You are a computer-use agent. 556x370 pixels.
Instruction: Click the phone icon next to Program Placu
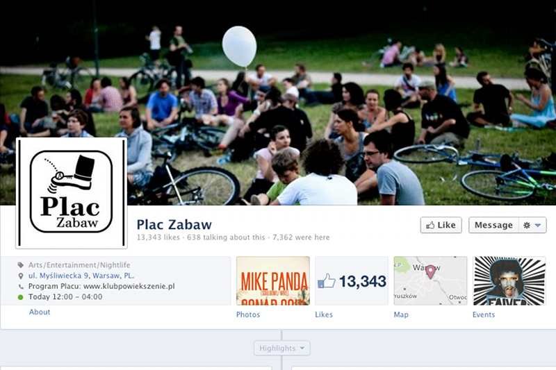tap(21, 287)
